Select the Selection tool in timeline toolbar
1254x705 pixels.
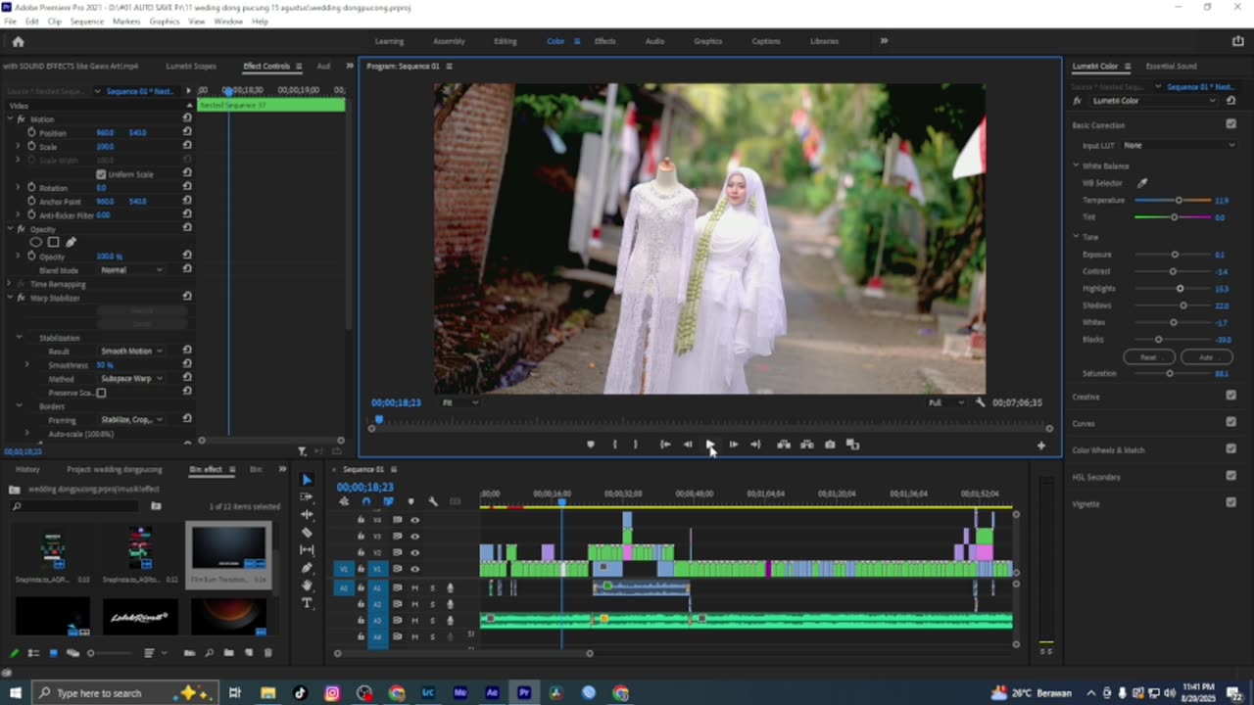(x=307, y=480)
